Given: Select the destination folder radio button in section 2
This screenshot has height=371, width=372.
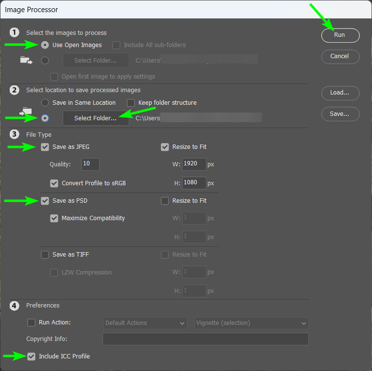Looking at the screenshot, I should point(45,118).
